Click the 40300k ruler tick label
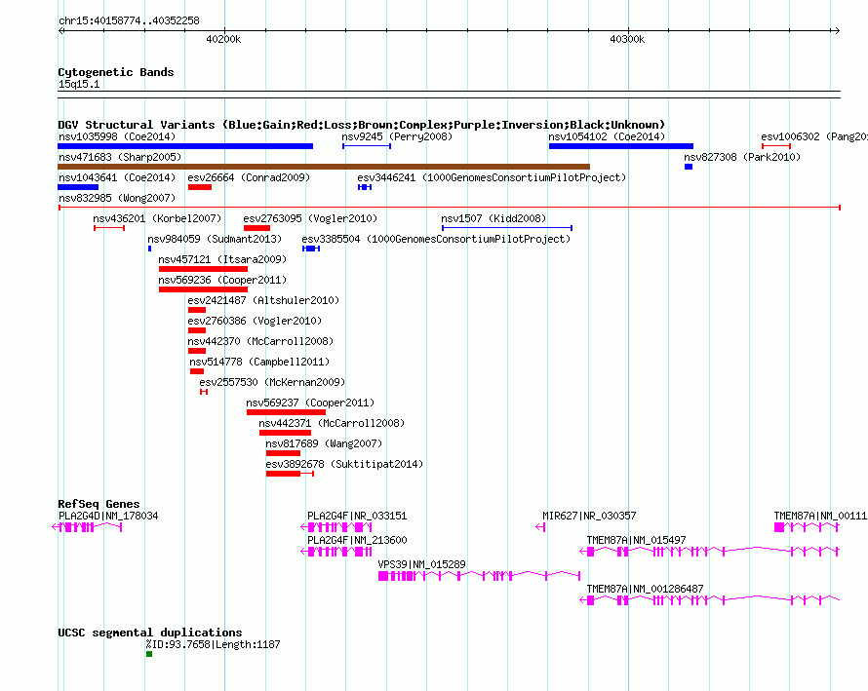 (627, 40)
